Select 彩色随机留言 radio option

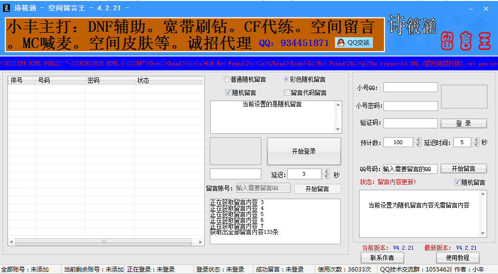click(305, 79)
